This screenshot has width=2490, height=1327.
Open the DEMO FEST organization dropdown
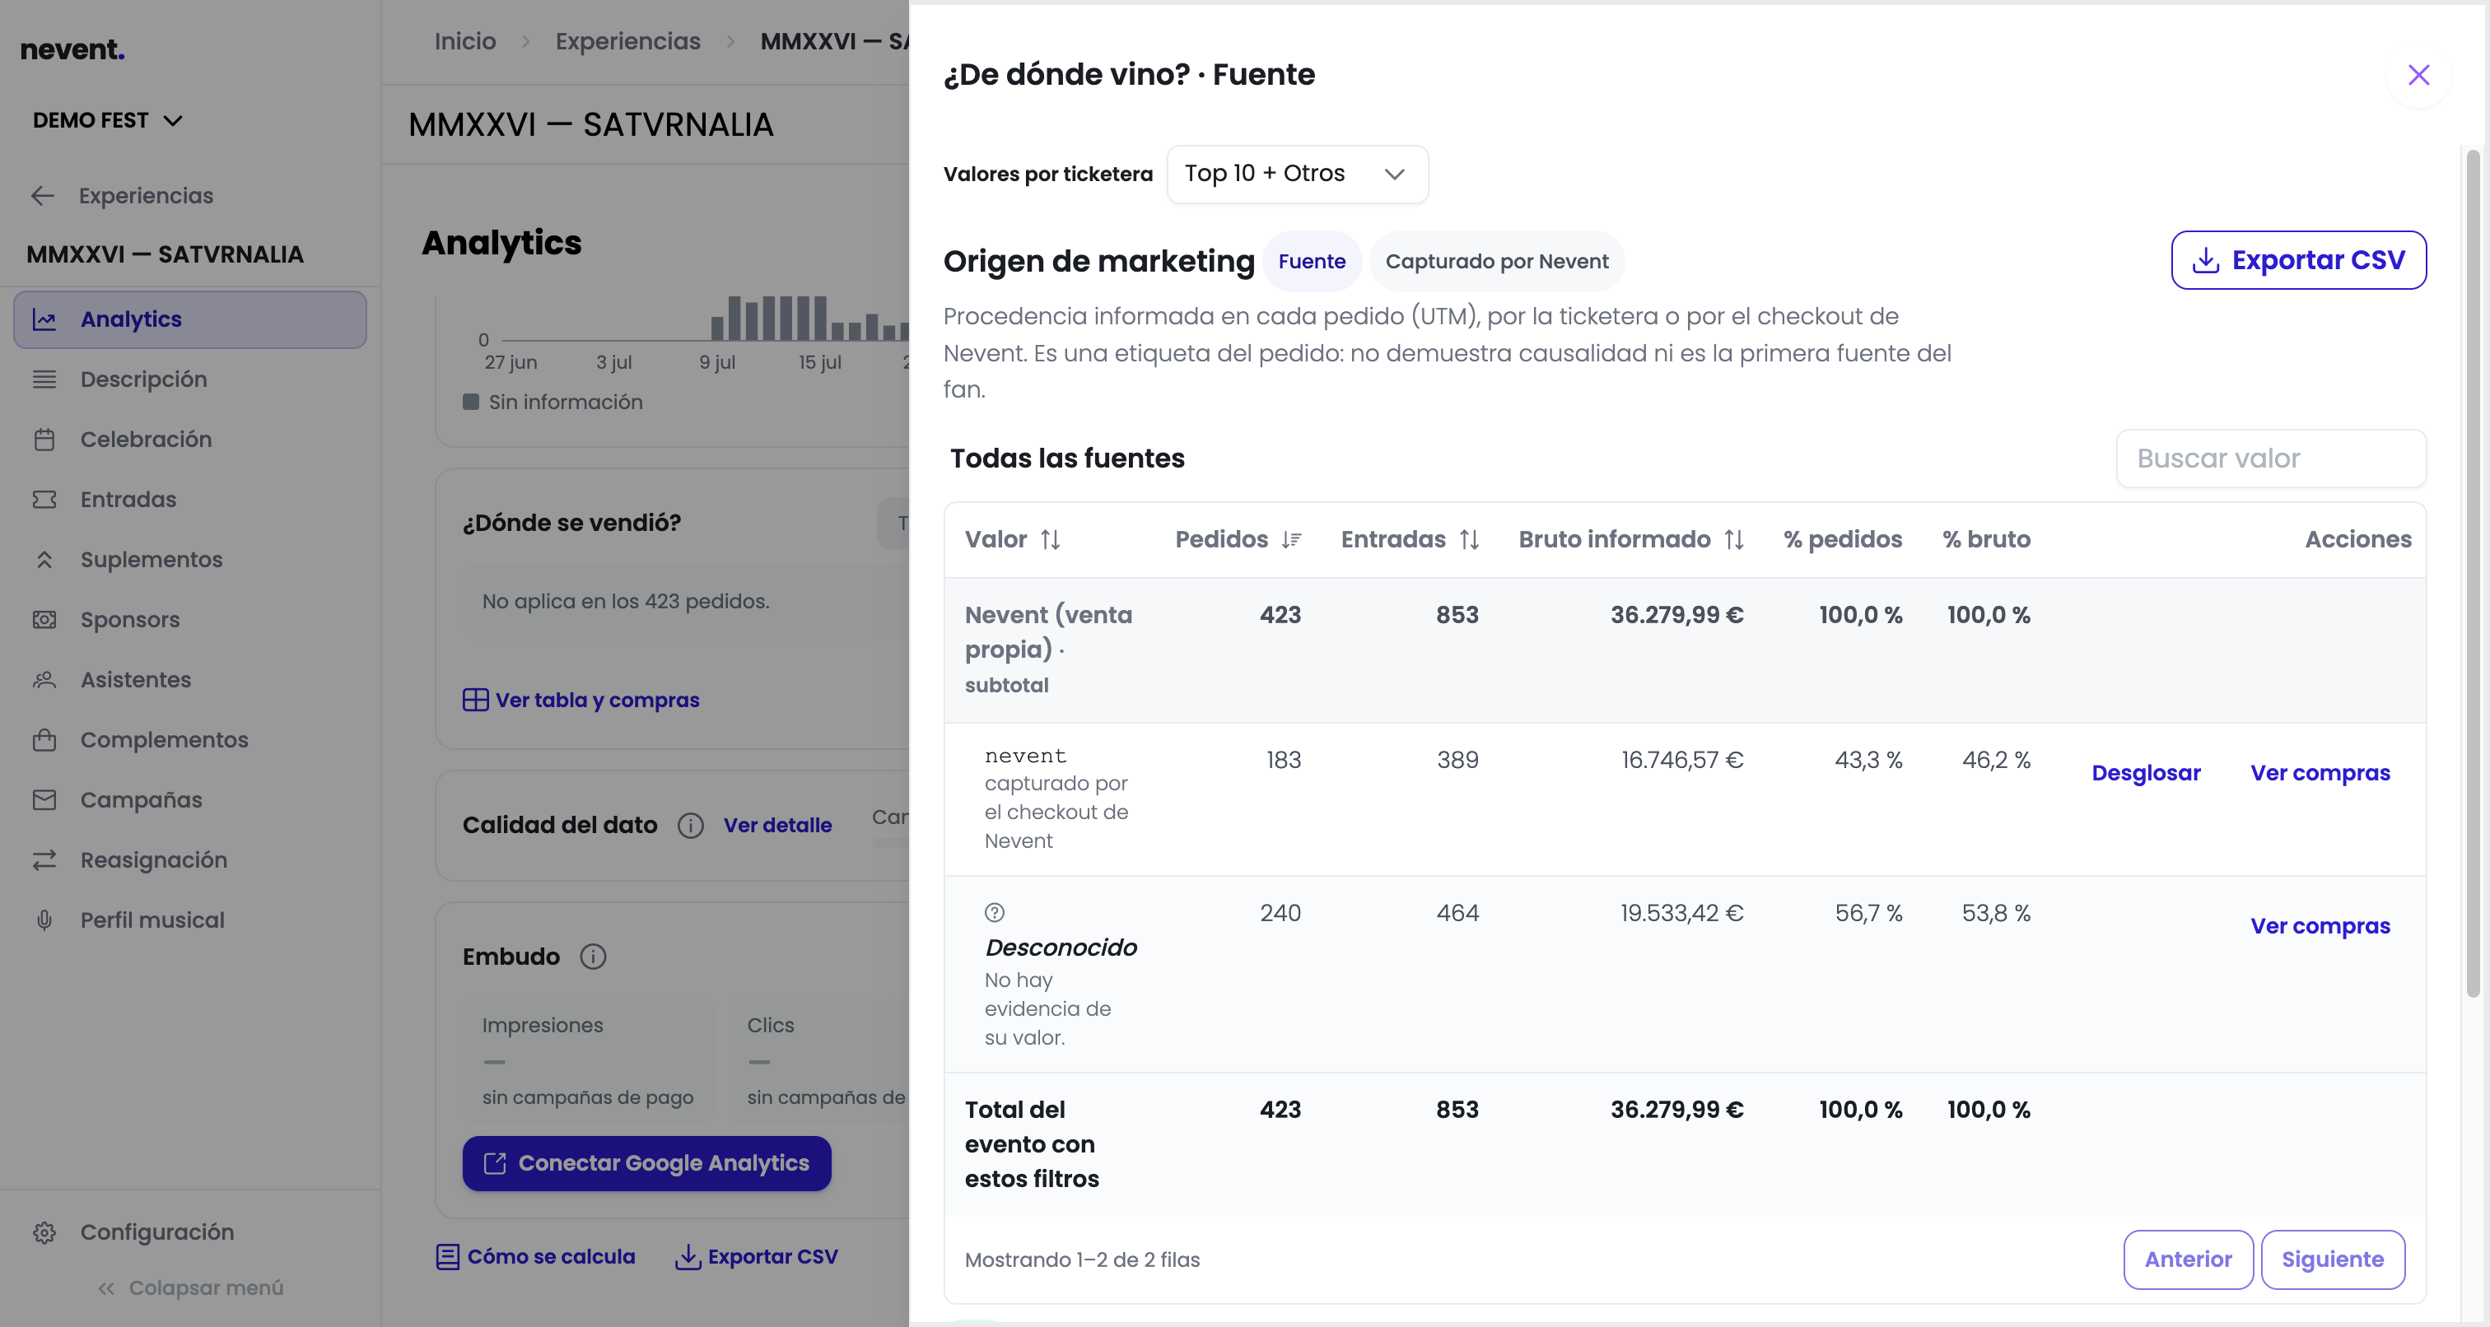pos(107,121)
